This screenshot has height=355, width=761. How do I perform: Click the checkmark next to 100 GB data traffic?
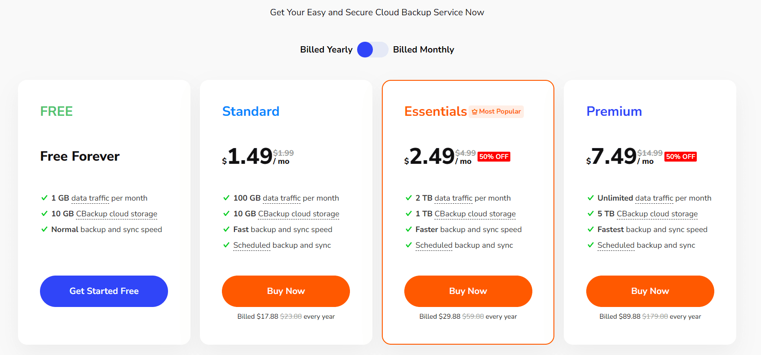click(x=226, y=198)
